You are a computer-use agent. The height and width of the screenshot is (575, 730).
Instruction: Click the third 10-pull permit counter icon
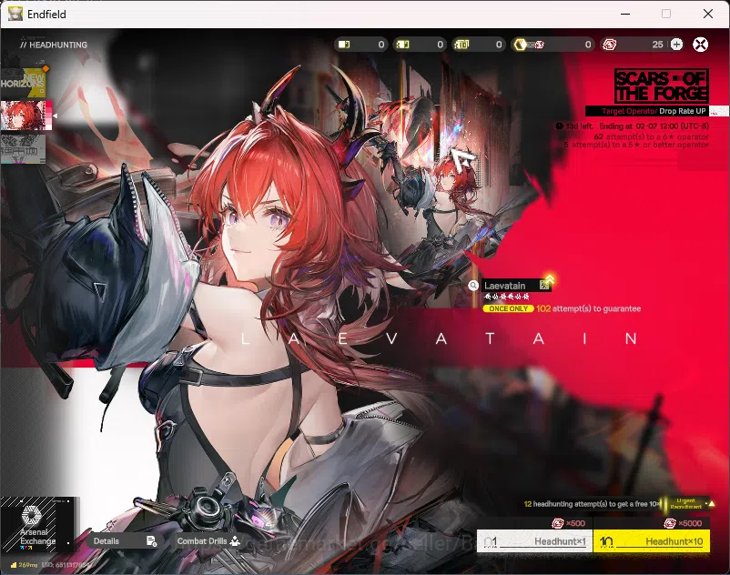tap(461, 45)
